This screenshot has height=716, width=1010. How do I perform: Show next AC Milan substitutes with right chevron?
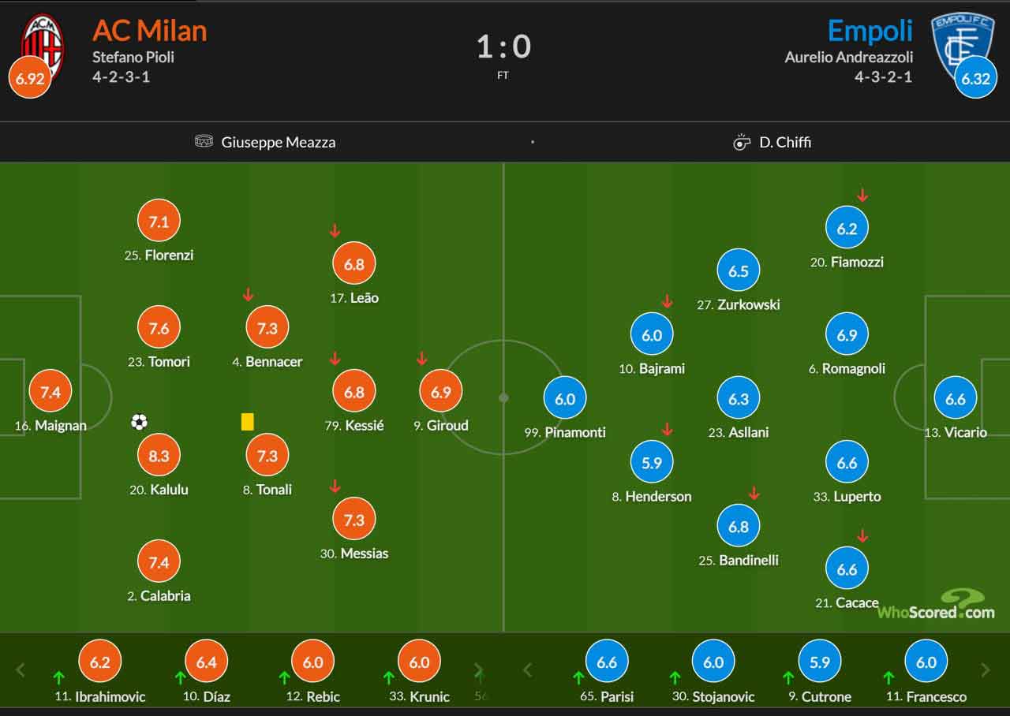(478, 670)
